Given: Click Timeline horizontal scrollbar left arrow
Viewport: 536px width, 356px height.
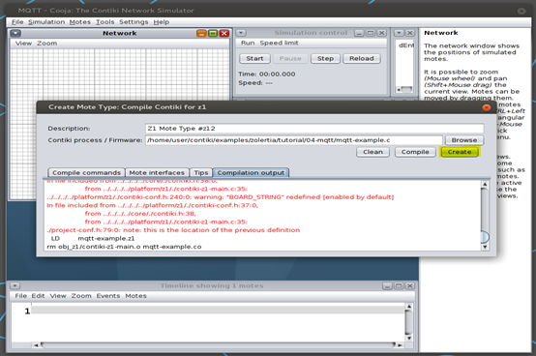Looking at the screenshot, I should click(x=36, y=345).
